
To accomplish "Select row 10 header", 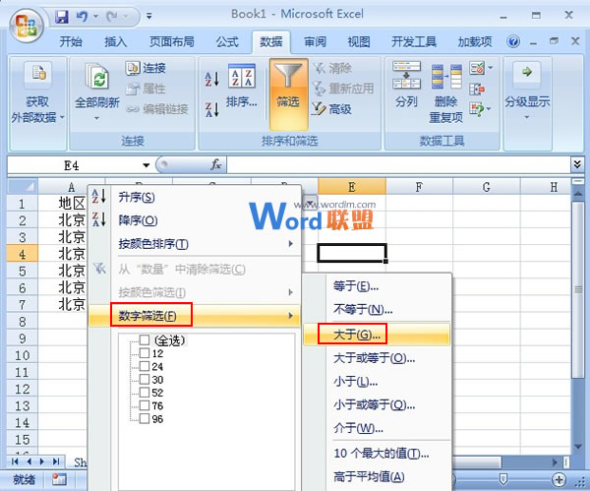I will click(23, 355).
